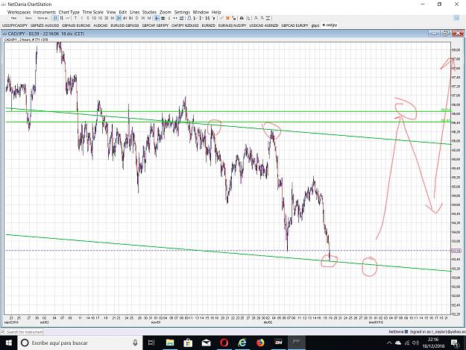Open Firefox from the taskbar

[x=260, y=343]
